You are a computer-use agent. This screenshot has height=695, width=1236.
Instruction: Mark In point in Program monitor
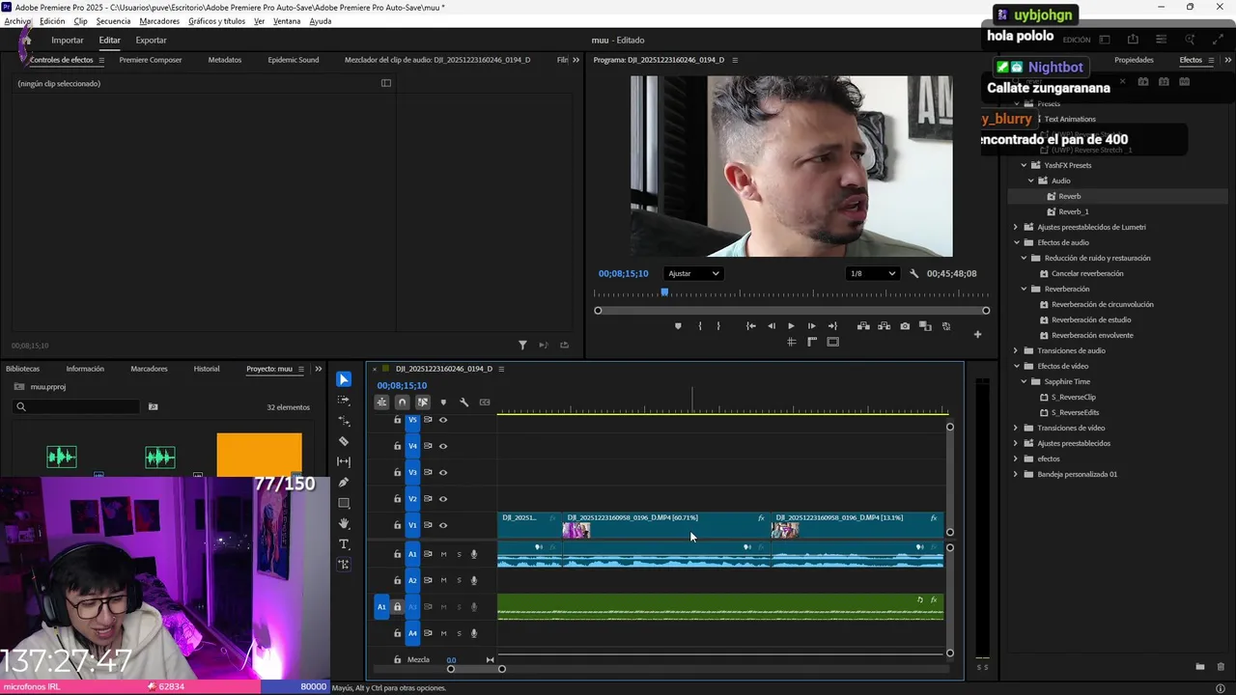coord(700,326)
